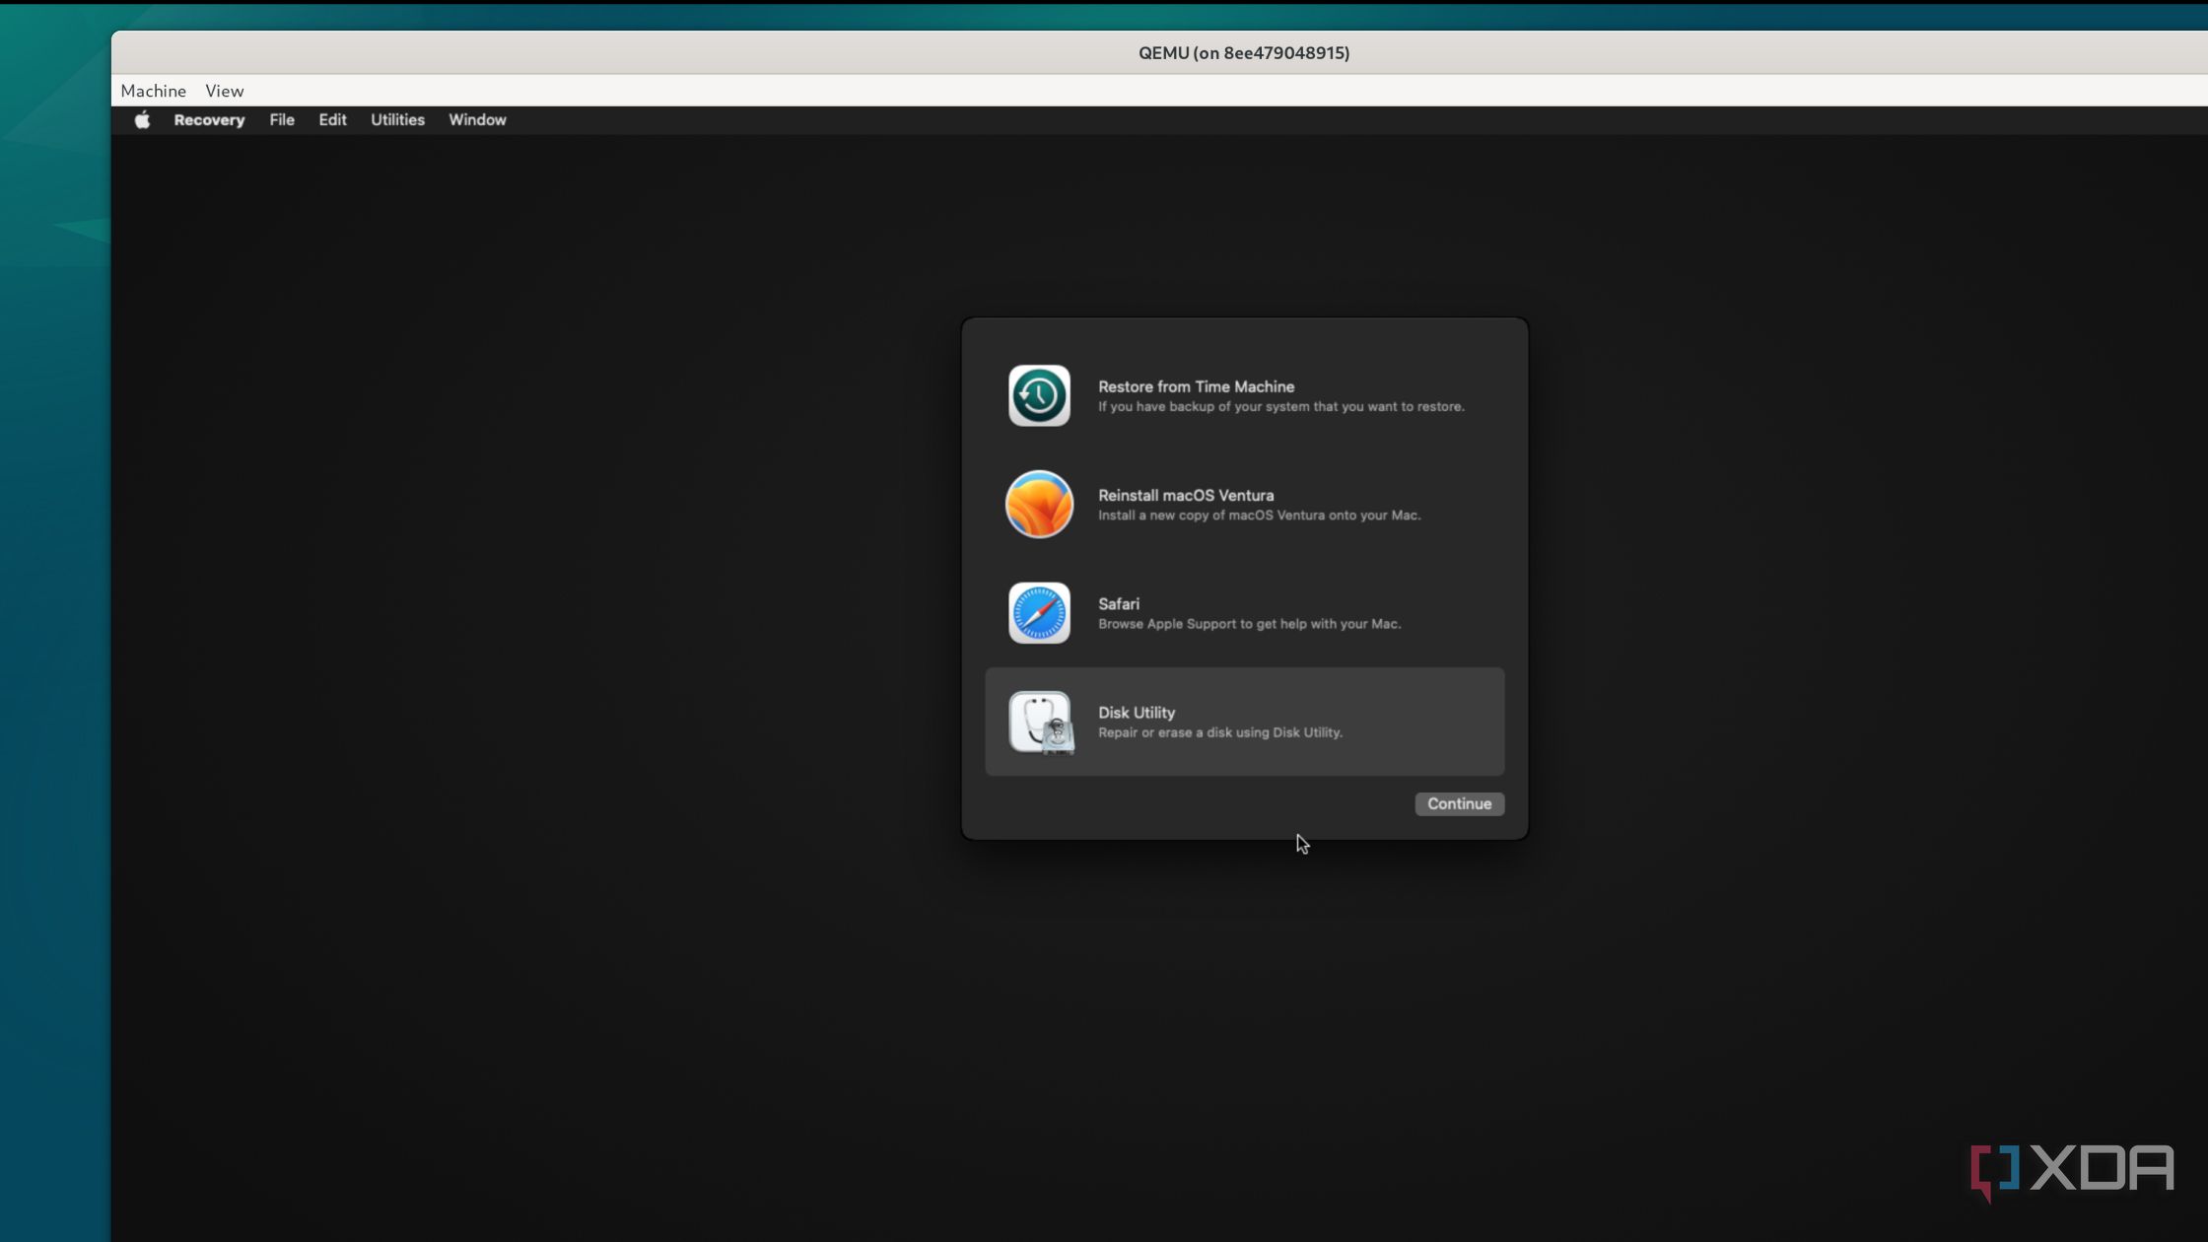Click 'Browse Apple Support' description text
Viewport: 2208px width, 1242px height.
click(1249, 624)
